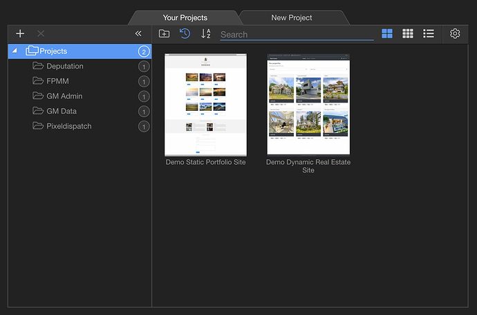Screen dimensions: 477x315
Task: Switch to list view layout
Action: 429,33
